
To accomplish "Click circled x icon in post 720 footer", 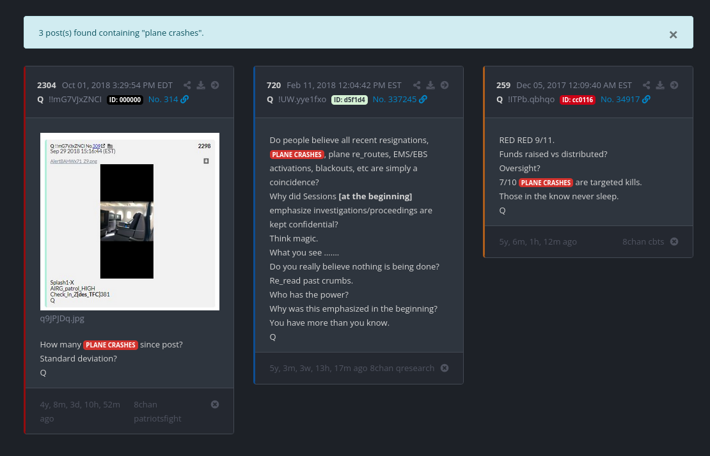I will point(445,368).
